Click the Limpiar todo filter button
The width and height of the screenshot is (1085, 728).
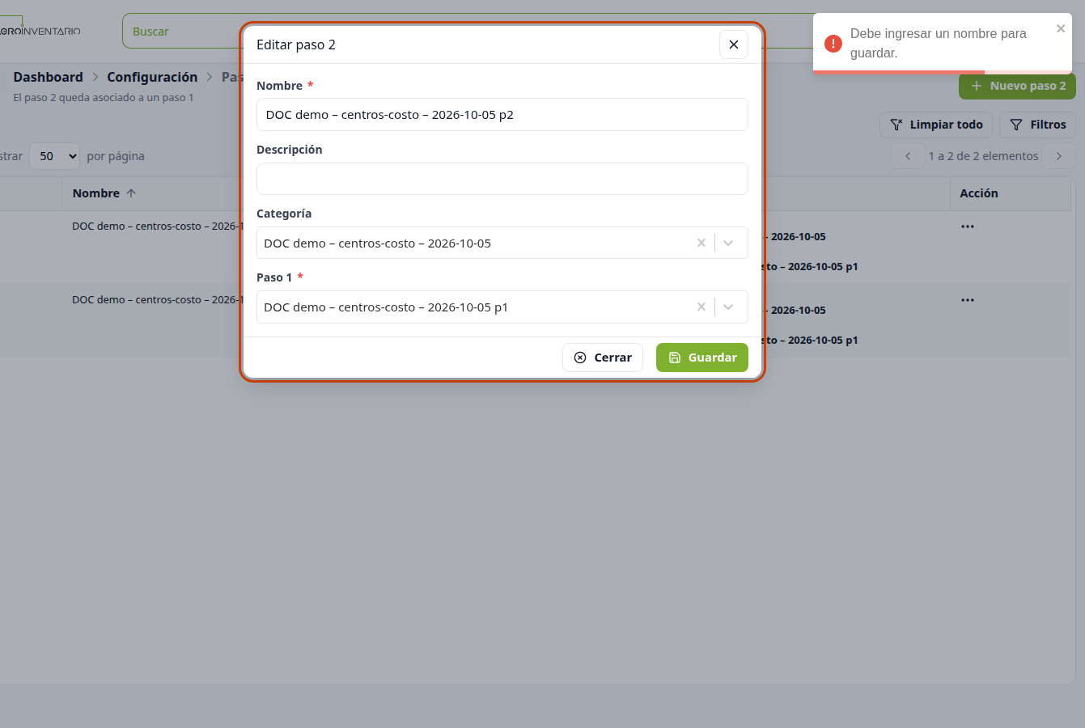click(935, 125)
